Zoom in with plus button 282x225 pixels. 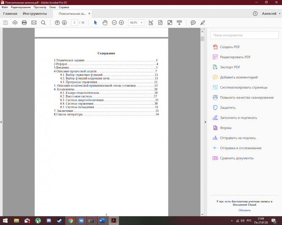tap(122, 23)
